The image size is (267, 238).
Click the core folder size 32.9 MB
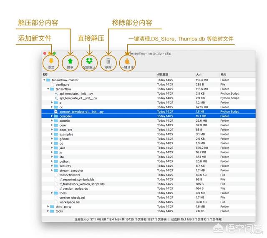tap(202, 125)
